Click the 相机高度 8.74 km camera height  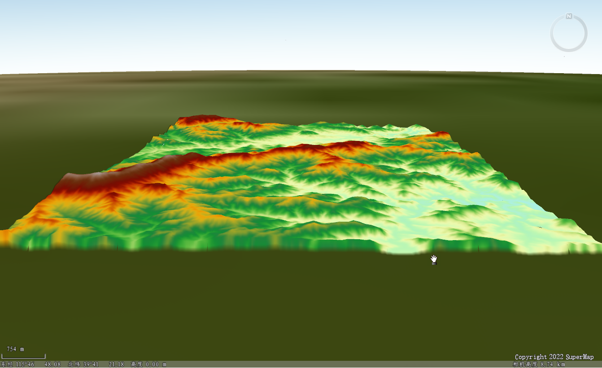tap(539, 364)
